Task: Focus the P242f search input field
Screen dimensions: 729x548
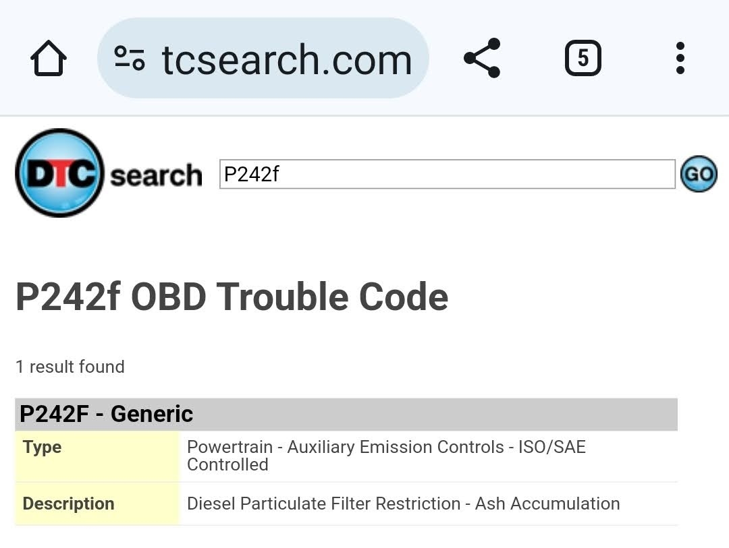Action: 448,174
